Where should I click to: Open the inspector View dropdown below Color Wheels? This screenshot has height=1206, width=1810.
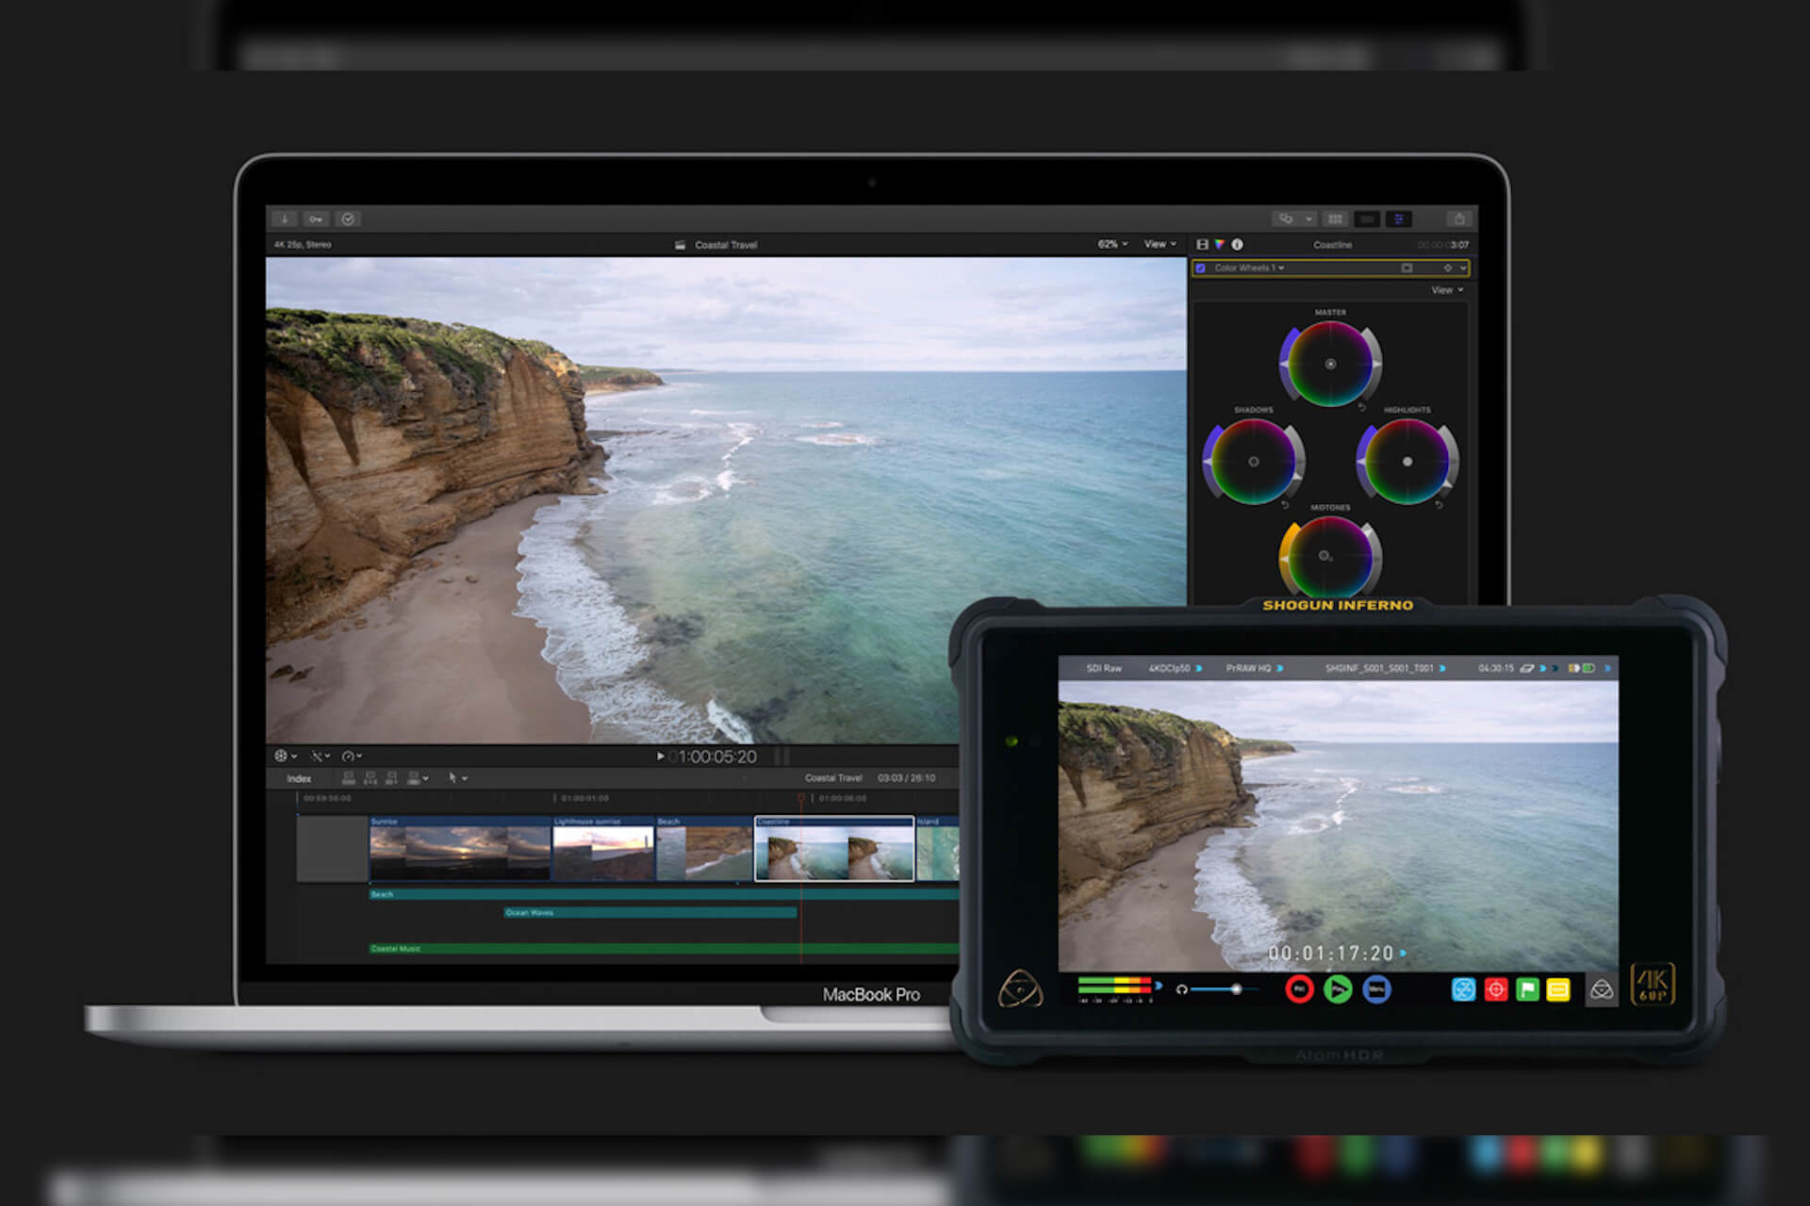point(1447,290)
